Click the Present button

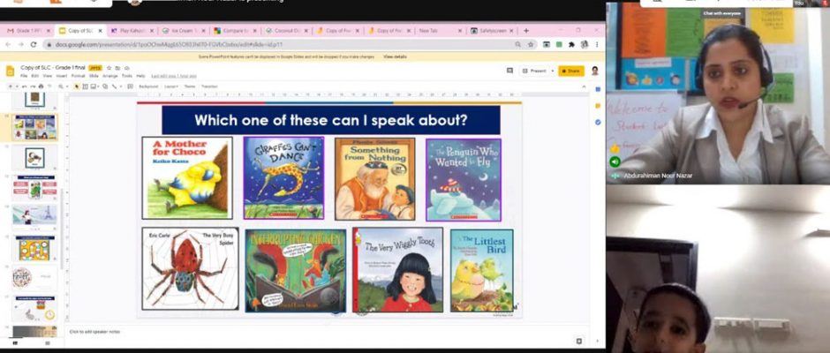535,71
